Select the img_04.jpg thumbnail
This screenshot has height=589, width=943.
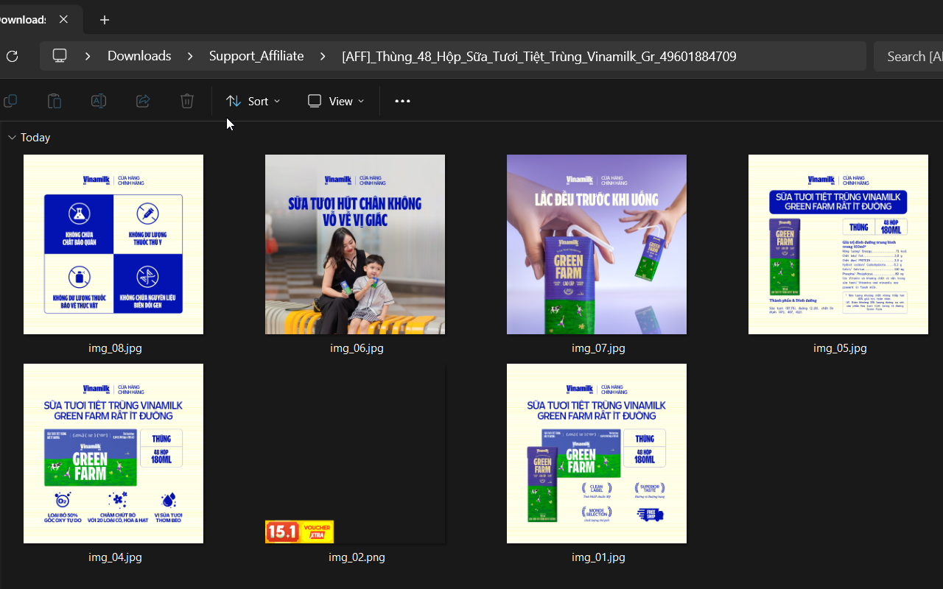point(113,454)
